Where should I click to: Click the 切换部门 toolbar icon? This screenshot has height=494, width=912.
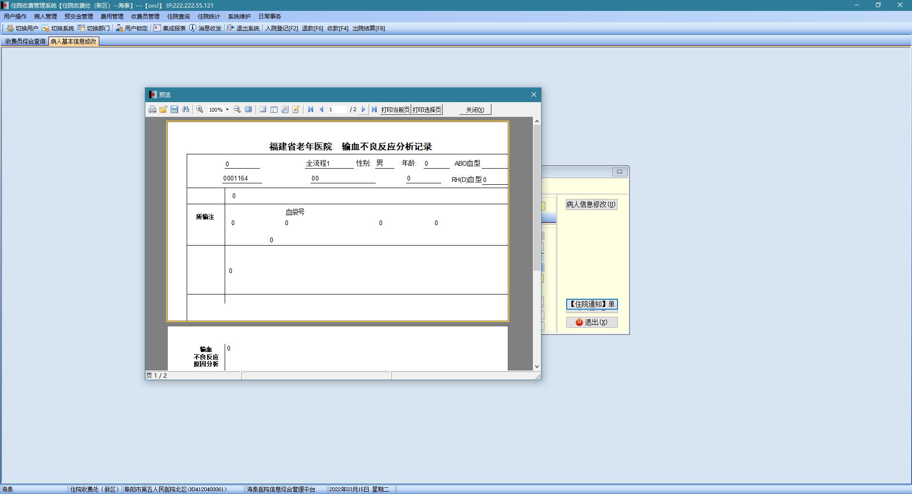pos(81,28)
